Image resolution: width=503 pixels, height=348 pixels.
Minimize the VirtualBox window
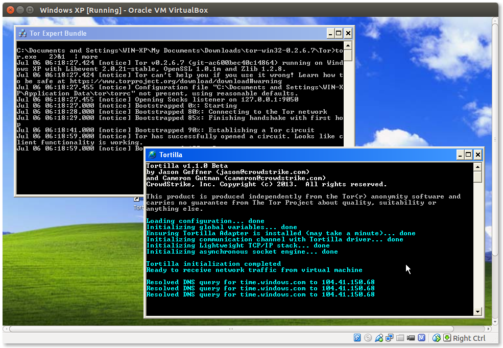(20, 10)
